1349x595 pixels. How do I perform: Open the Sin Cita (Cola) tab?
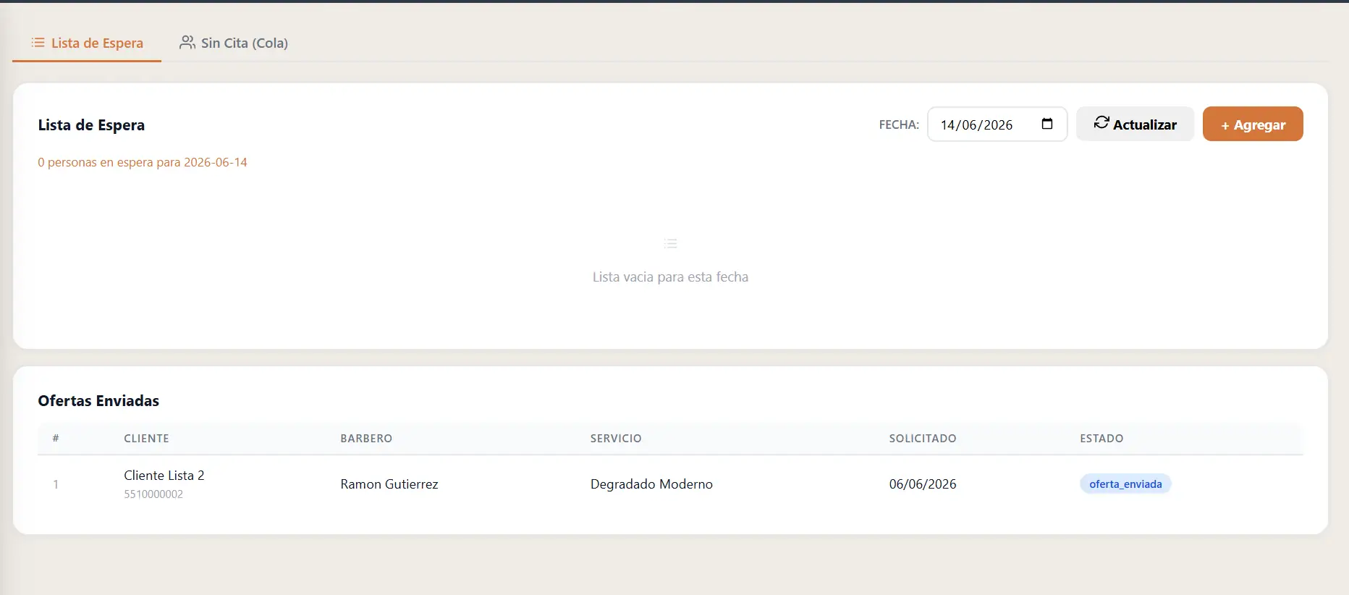(234, 43)
